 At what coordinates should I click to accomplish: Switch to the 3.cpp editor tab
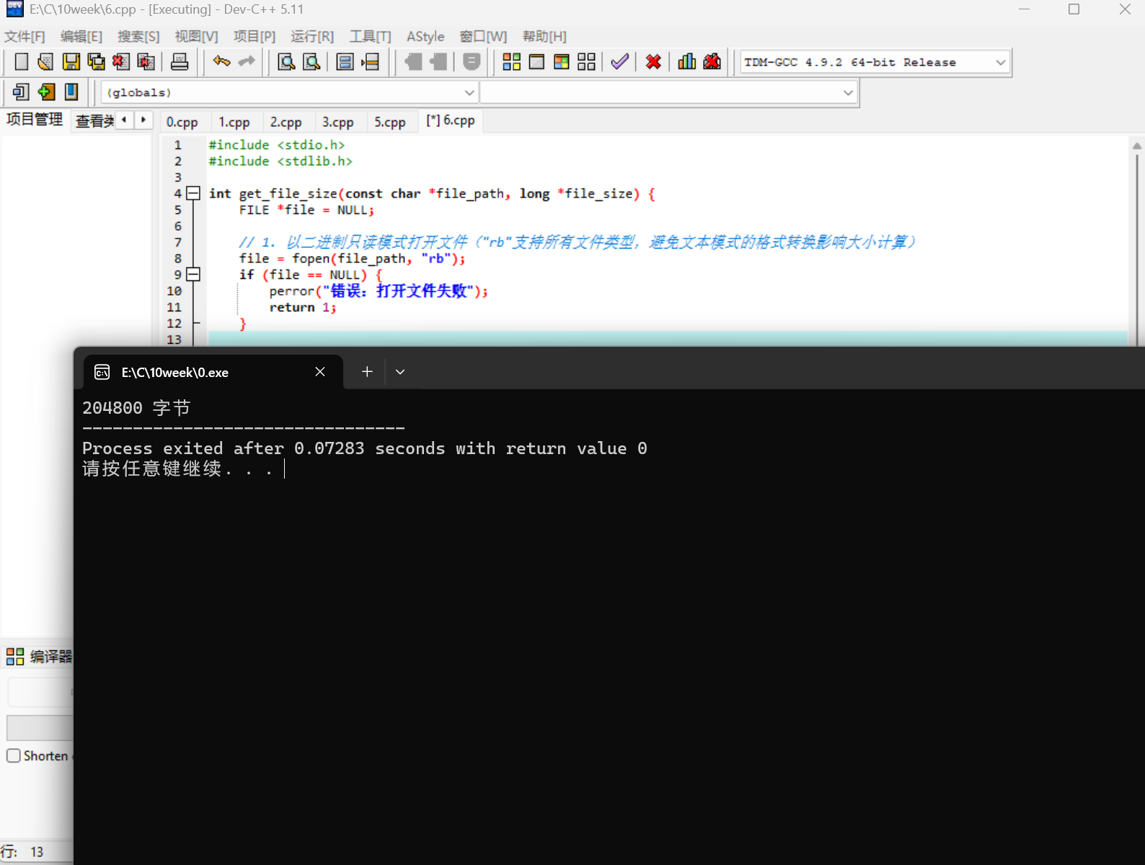click(x=337, y=122)
